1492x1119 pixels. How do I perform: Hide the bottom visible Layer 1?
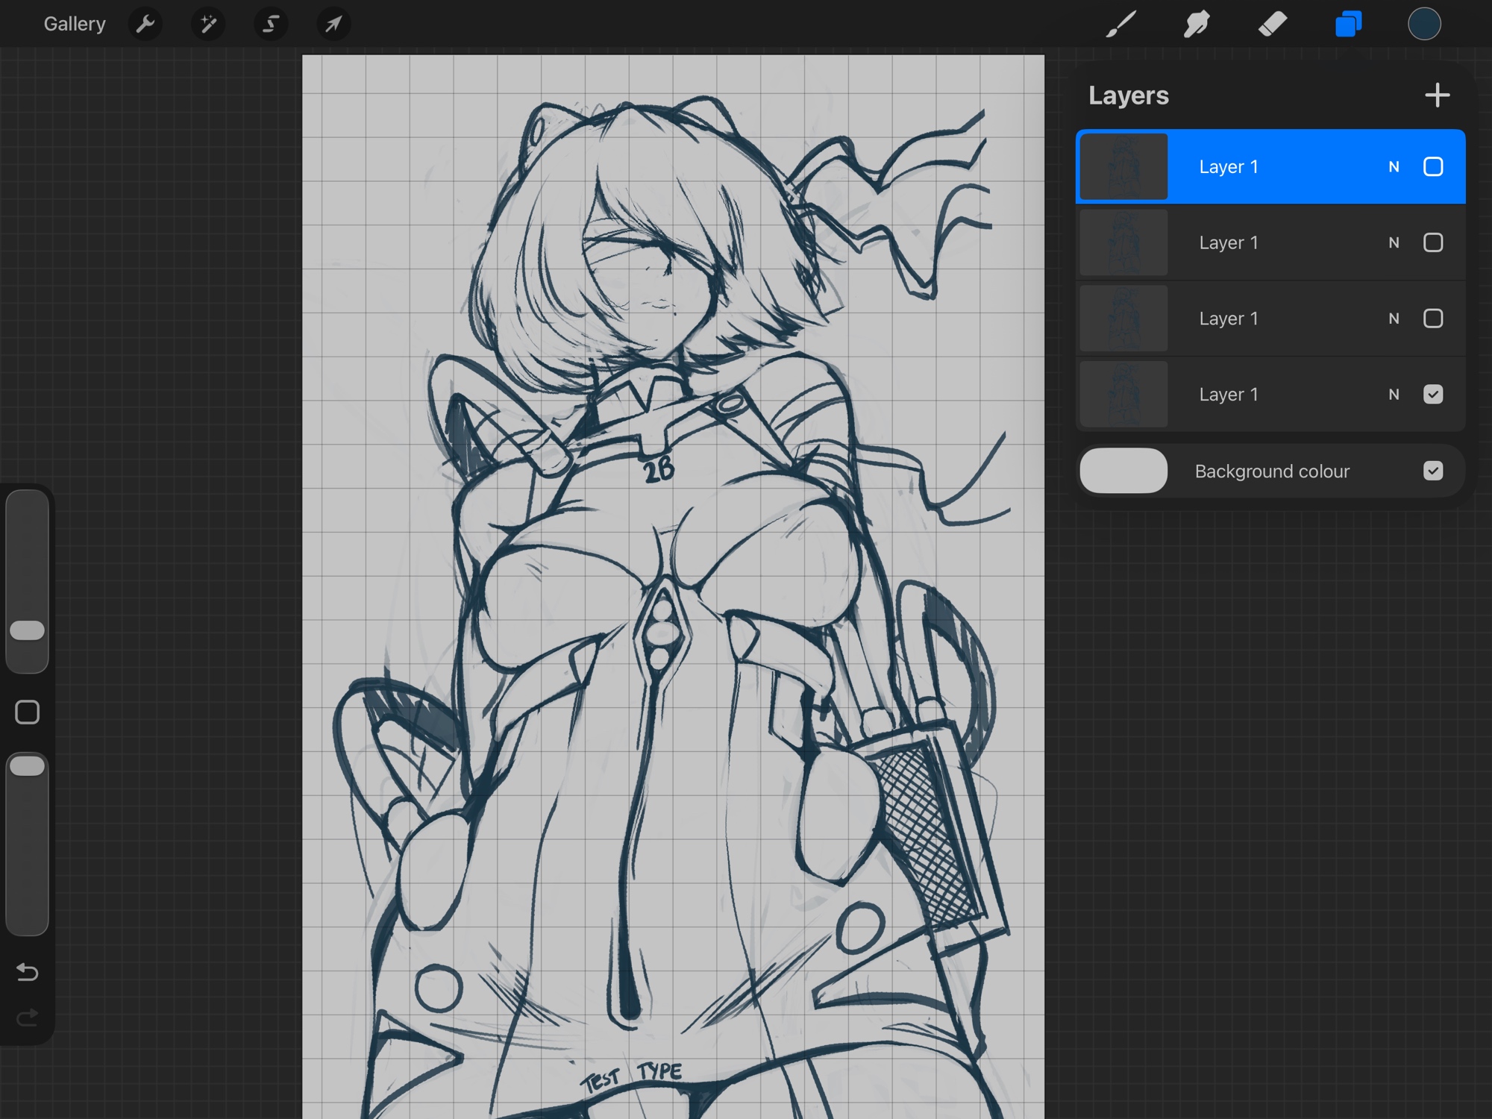(1432, 394)
